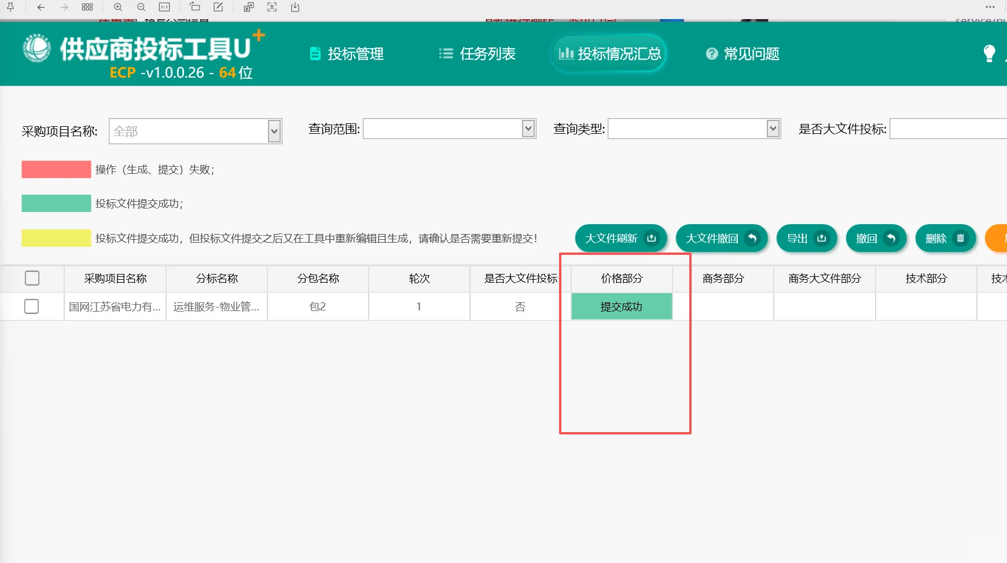Viewport: 1007px width, 563px height.
Task: Open the grid apps icon in toolbar
Action: (87, 8)
